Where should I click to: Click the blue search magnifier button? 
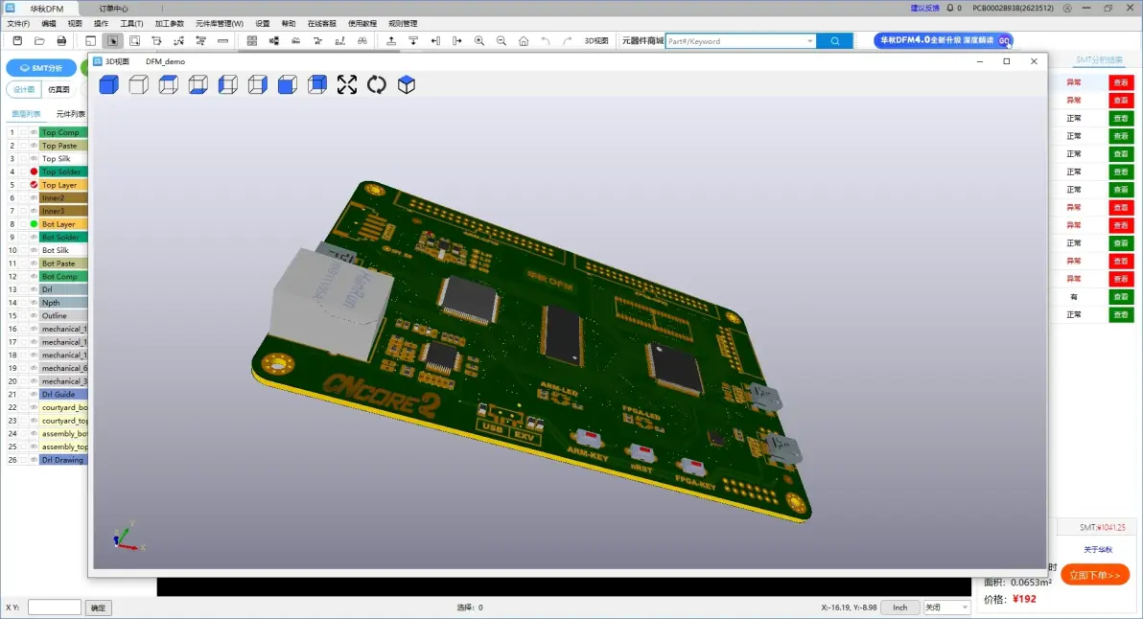(834, 41)
